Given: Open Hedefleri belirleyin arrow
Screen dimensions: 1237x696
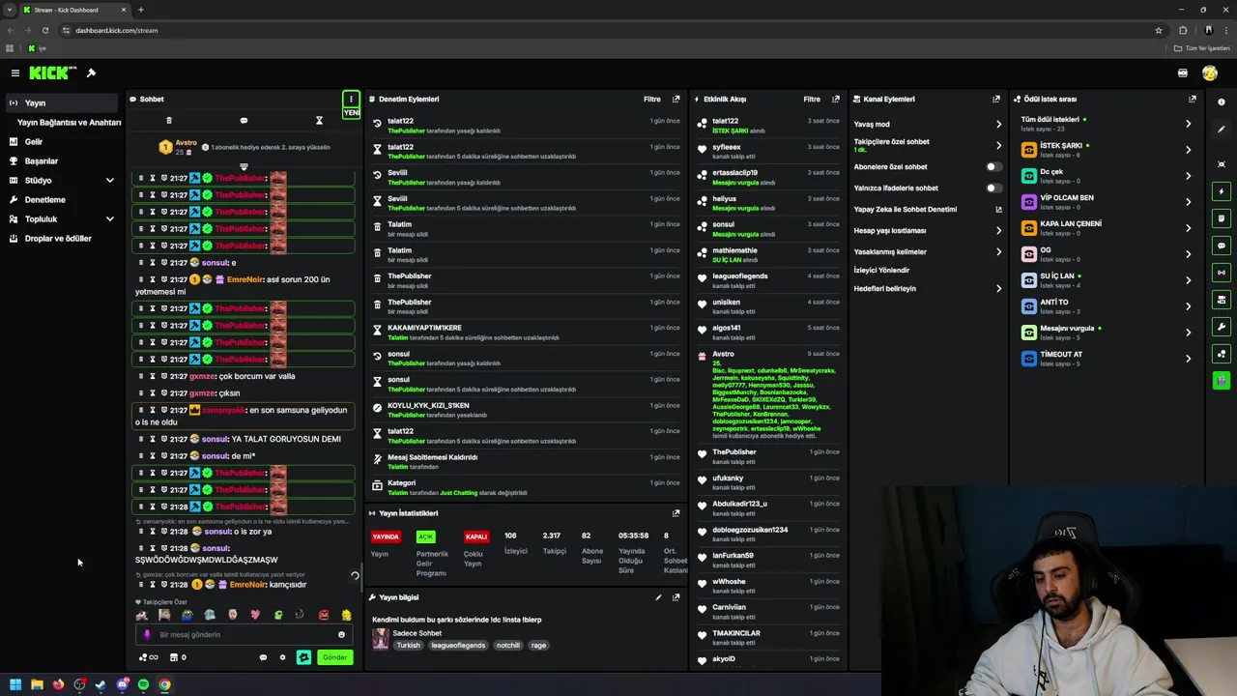Looking at the screenshot, I should [x=998, y=288].
